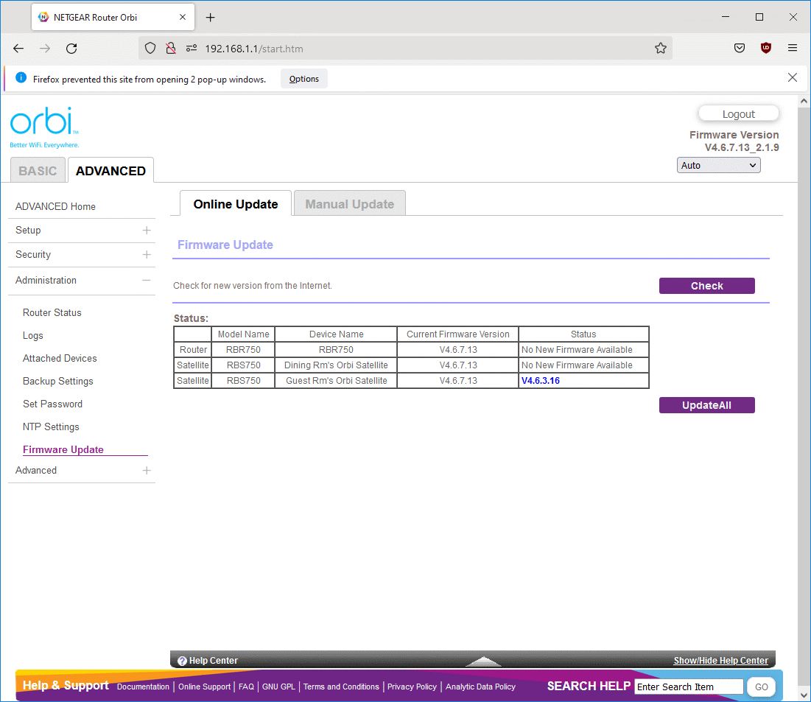Bookmark this page with star icon
The width and height of the screenshot is (811, 702).
point(660,49)
